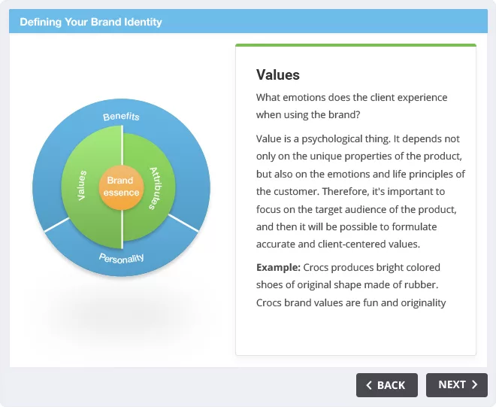Click the vertical Values label text
496x407 pixels.
click(x=82, y=185)
